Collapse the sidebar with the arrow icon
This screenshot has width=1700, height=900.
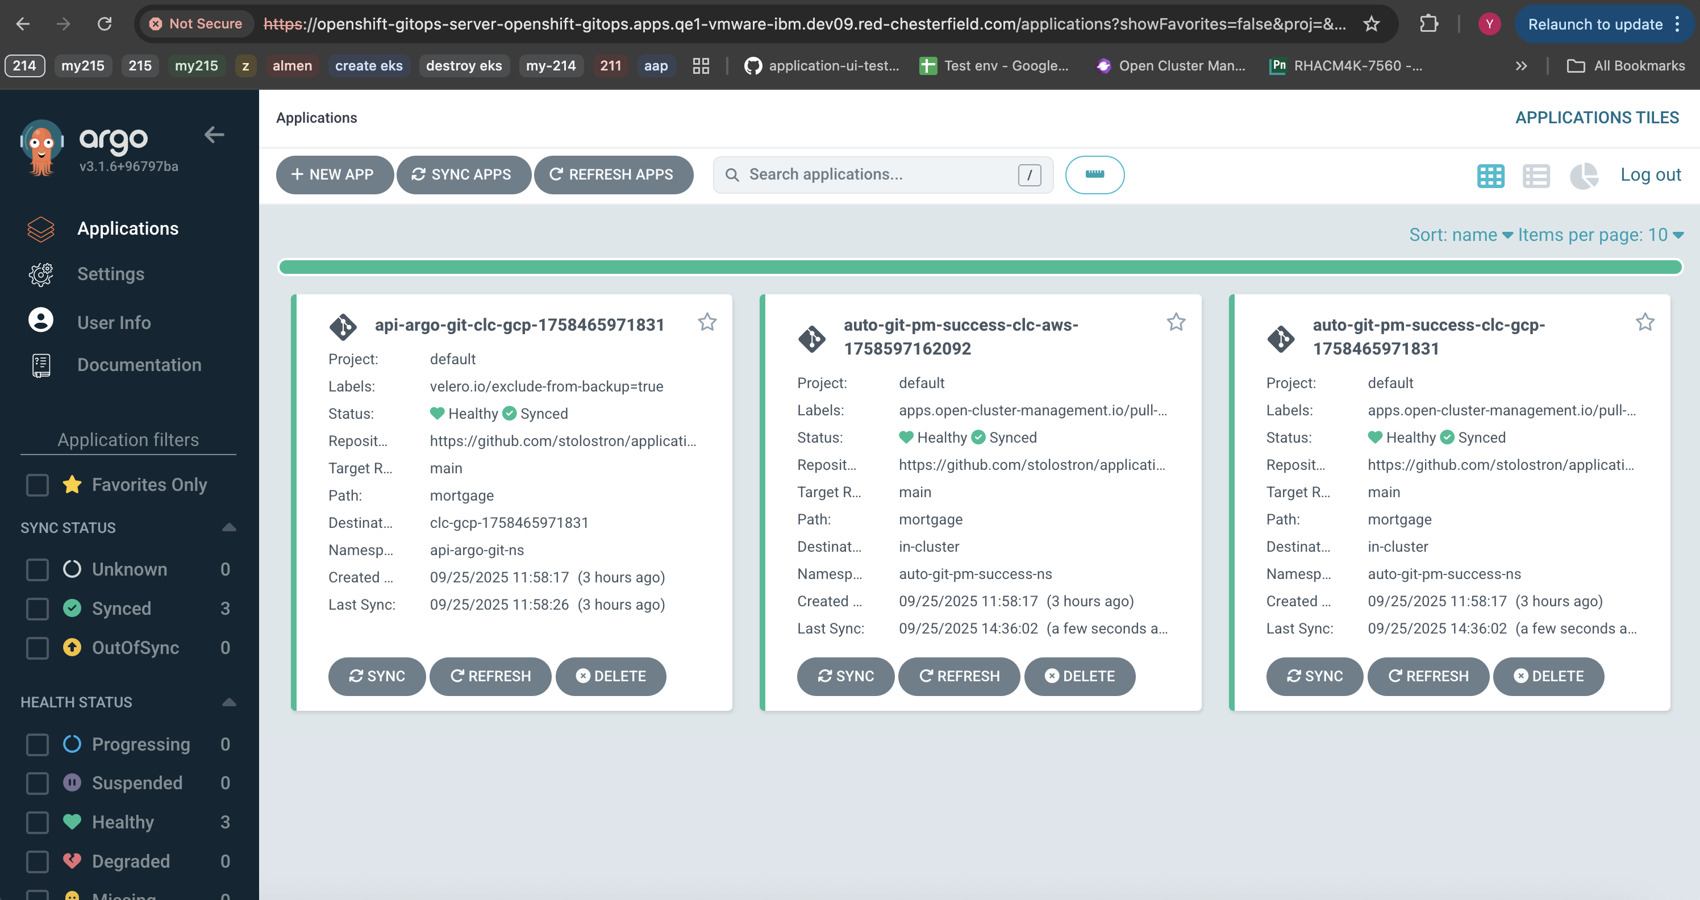(x=214, y=135)
